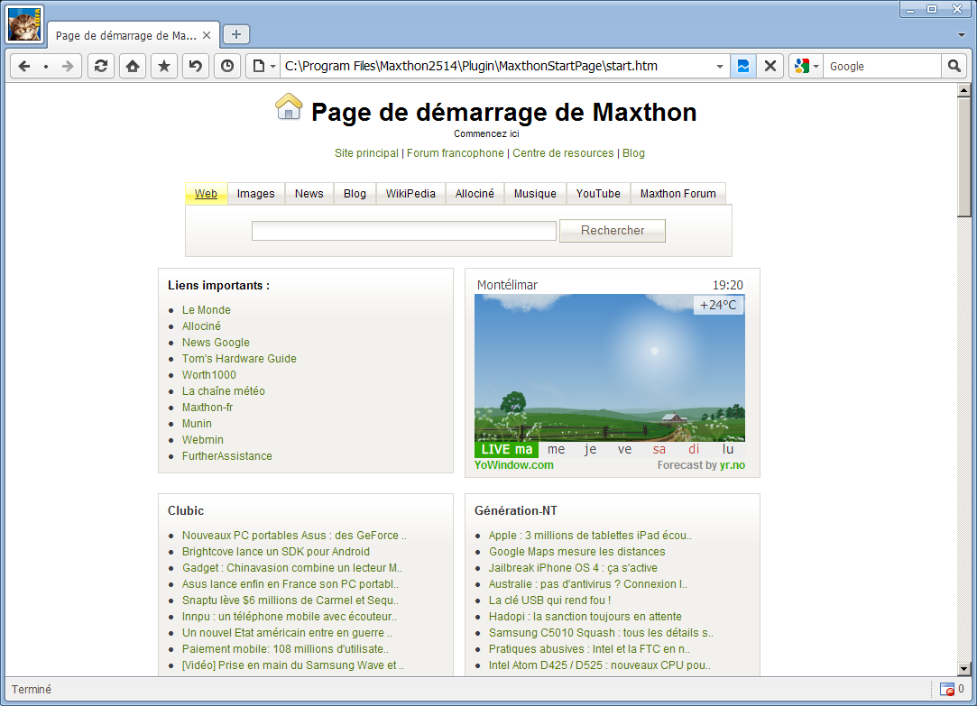Screen dimensions: 977x706
Task: Open the Tom's Hardware Guide link
Action: pos(239,359)
